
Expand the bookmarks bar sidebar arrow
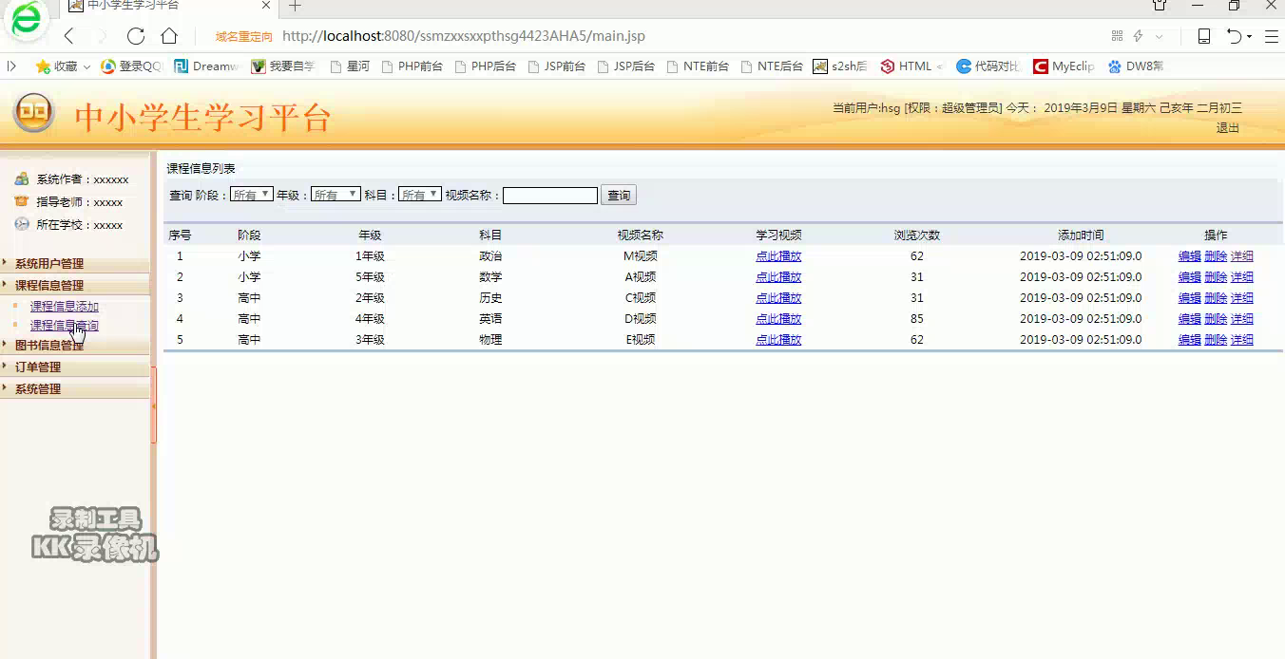coord(11,66)
